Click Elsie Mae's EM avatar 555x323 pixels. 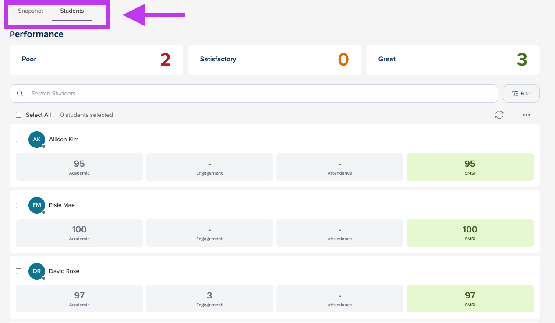click(37, 205)
